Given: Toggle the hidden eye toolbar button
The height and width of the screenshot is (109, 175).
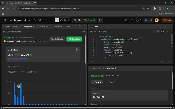Looking at the screenshot, I should [x=65, y=20].
